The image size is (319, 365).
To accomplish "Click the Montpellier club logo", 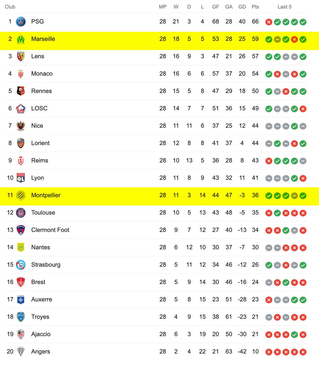I will point(21,195).
